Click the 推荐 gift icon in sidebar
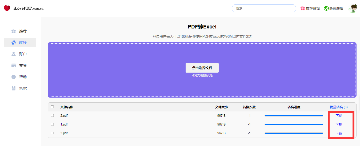The height and width of the screenshot is (146, 360). 14,31
